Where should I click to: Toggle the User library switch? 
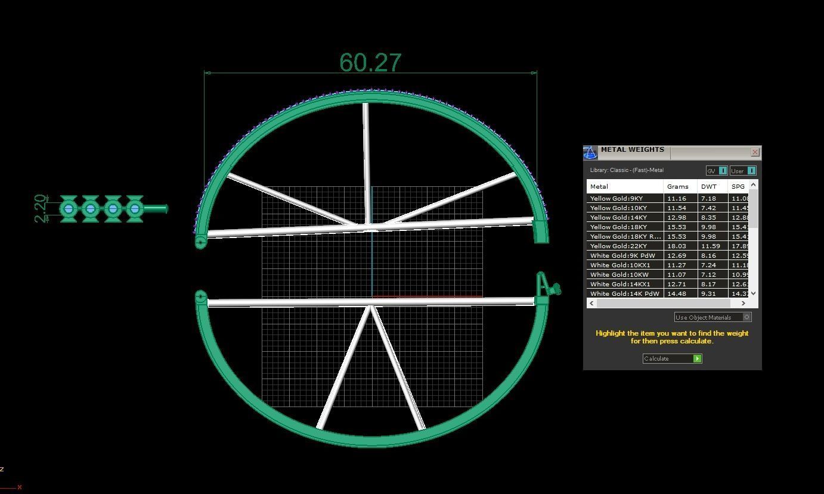743,171
